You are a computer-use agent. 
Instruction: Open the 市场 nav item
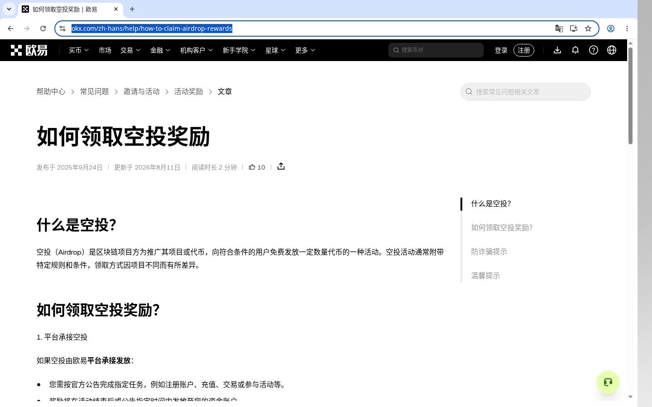coord(105,50)
